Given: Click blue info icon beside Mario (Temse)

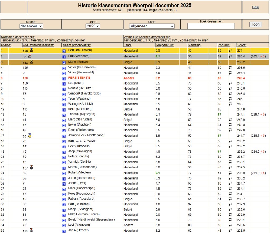Looking at the screenshot, I should click(64, 63).
